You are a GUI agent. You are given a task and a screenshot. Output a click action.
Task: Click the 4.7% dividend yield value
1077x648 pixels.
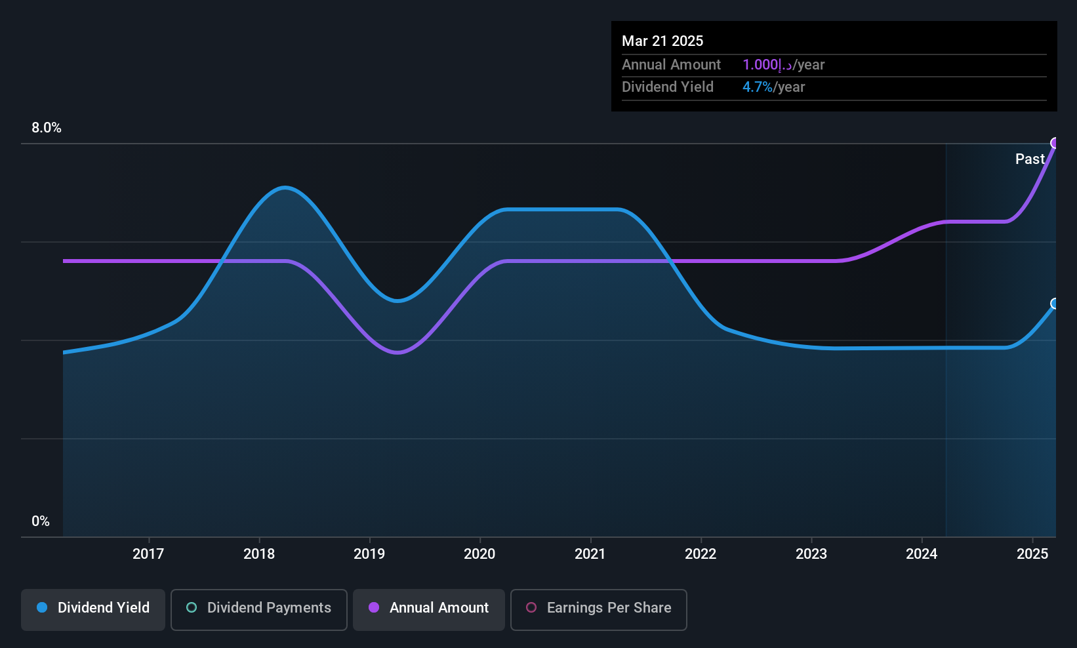[758, 87]
